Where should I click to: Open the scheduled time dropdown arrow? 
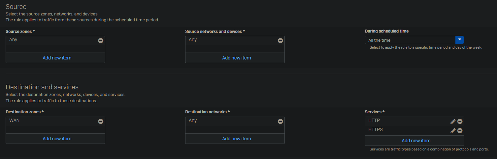pos(459,40)
